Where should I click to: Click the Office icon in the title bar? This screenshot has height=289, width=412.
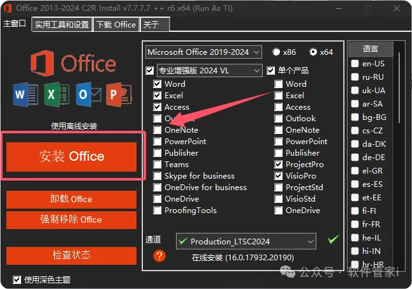8,8
